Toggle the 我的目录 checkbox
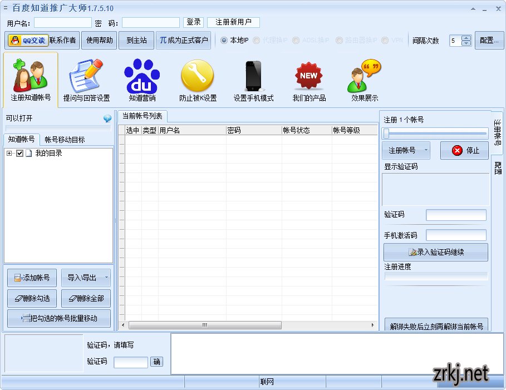The image size is (506, 390). click(19, 153)
